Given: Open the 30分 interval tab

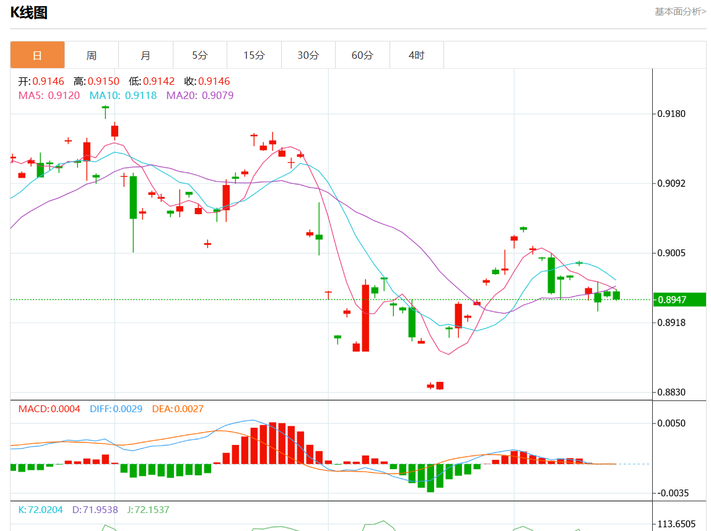Looking at the screenshot, I should pos(308,55).
